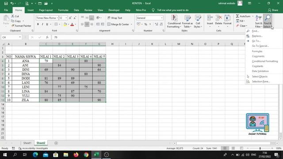Viewport: 283px width, 159px height.
Task: Adjust the zoom slider in status bar
Action: [260, 148]
